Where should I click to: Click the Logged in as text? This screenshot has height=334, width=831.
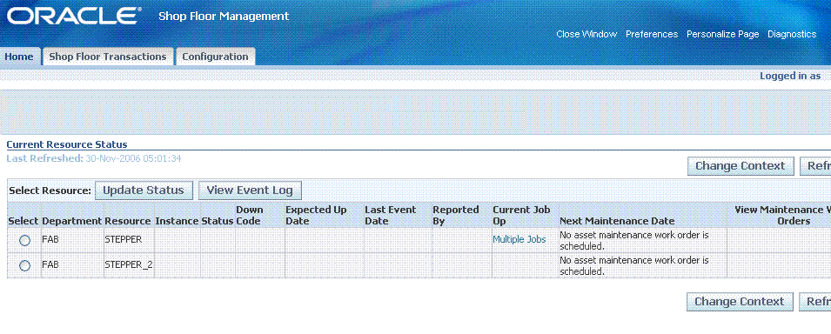tap(790, 76)
